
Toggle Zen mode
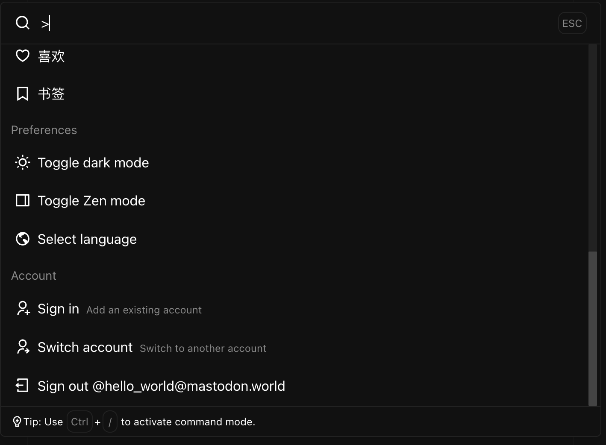pos(91,200)
